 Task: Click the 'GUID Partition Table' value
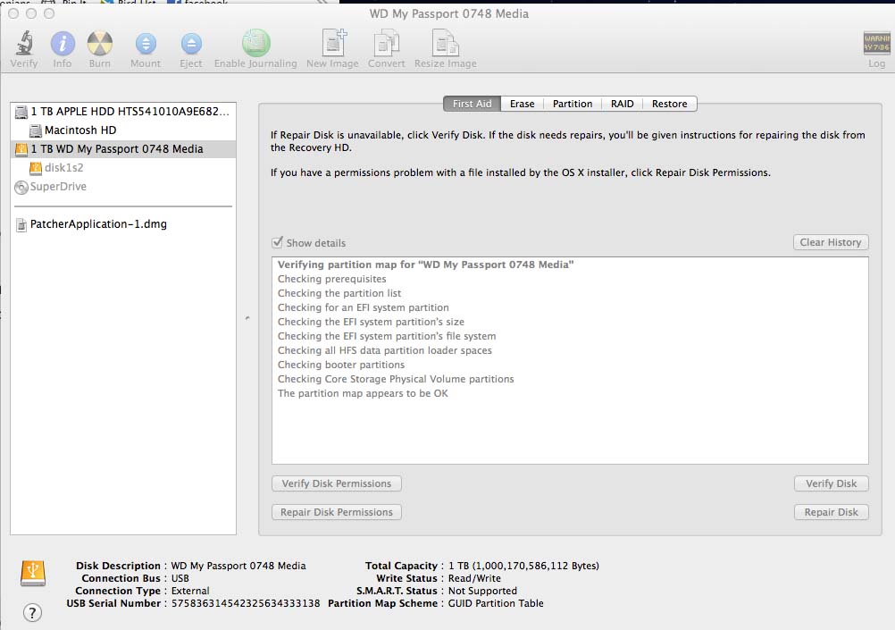tap(496, 603)
